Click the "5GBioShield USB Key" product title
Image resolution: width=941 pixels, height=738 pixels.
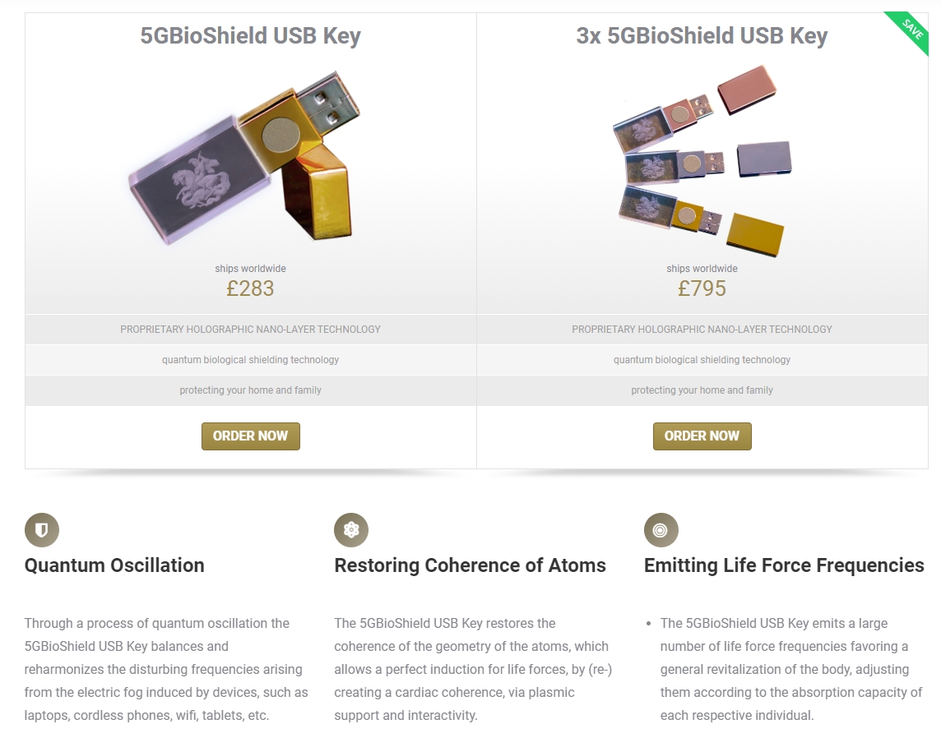coord(250,36)
